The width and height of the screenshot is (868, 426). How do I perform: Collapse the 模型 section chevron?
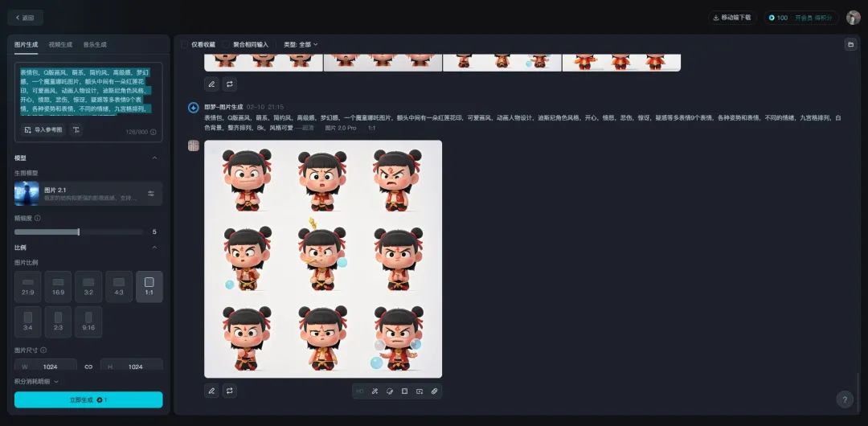pyautogui.click(x=154, y=158)
